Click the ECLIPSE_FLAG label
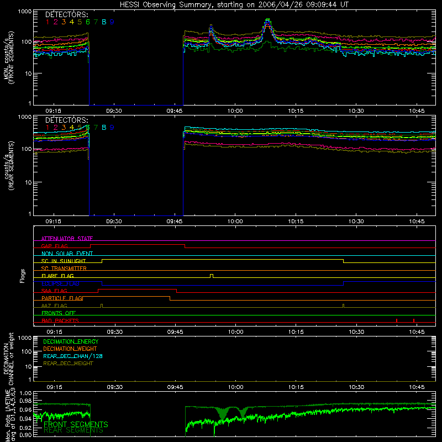The width and height of the screenshot is (442, 442). click(x=60, y=283)
